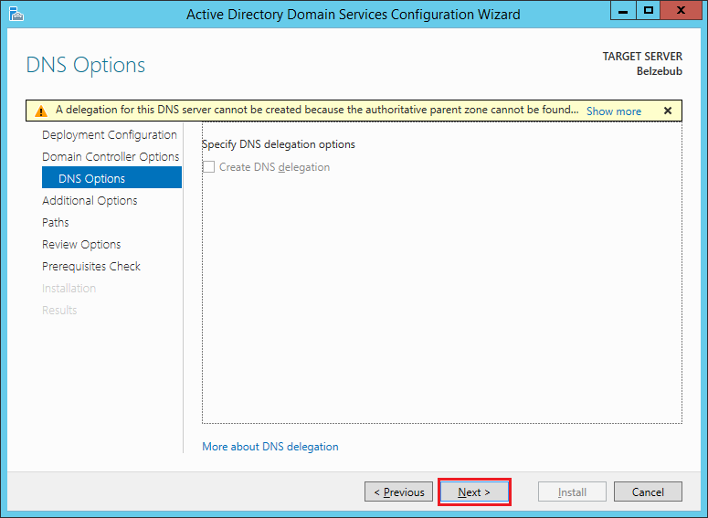Image resolution: width=708 pixels, height=518 pixels.
Task: Select the greyed Results step
Action: [x=59, y=311]
